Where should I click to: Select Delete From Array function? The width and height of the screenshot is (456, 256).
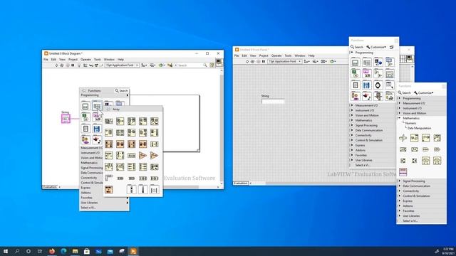tap(155, 121)
